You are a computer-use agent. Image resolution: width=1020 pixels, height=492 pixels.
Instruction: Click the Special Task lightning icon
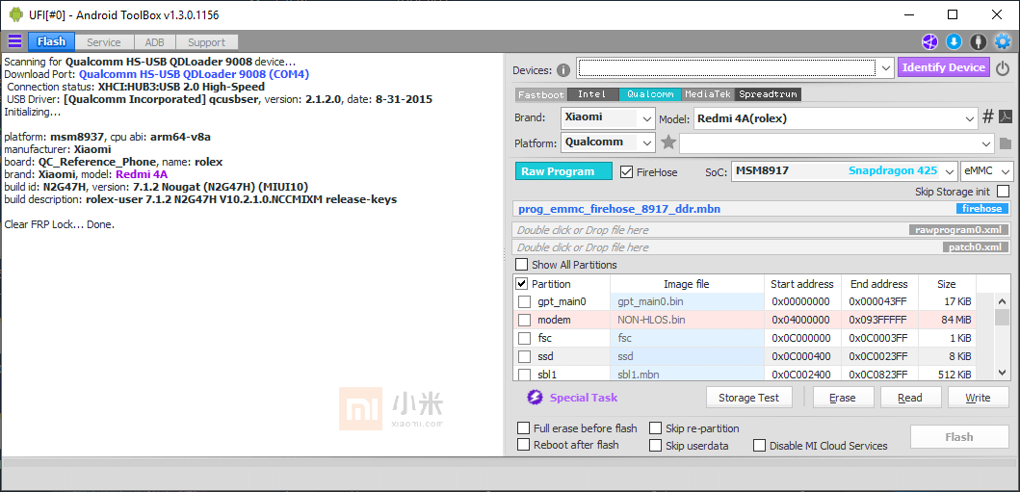click(x=535, y=397)
